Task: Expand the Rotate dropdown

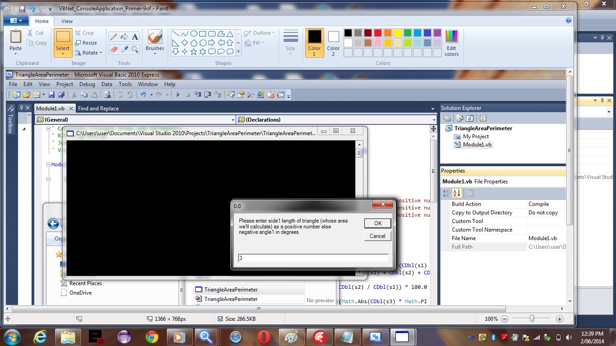Action: 89,53
